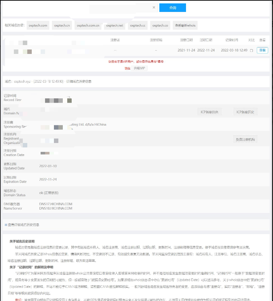Select Expiration Date value 2022-11-24
Image resolution: width=273 pixels, height=301 pixels.
pyautogui.click(x=48, y=180)
